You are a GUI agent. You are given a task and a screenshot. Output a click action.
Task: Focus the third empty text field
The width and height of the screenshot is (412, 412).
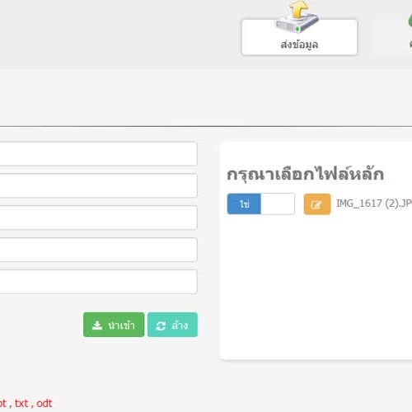coord(98,218)
